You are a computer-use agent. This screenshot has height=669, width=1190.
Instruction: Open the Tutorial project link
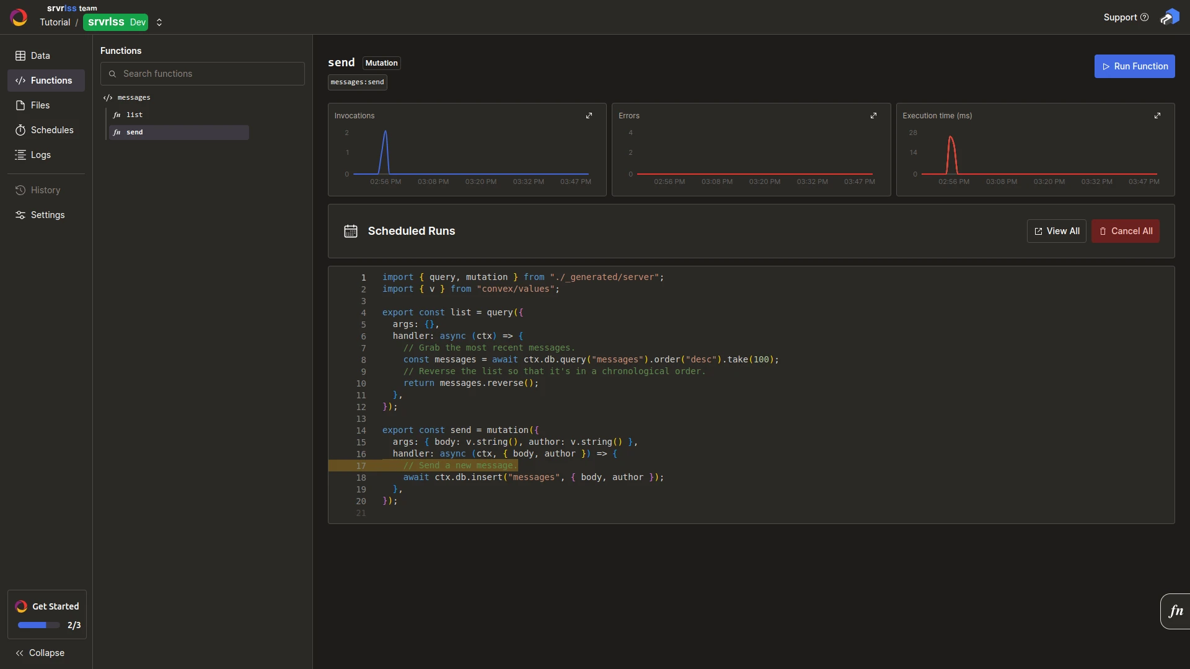click(55, 22)
